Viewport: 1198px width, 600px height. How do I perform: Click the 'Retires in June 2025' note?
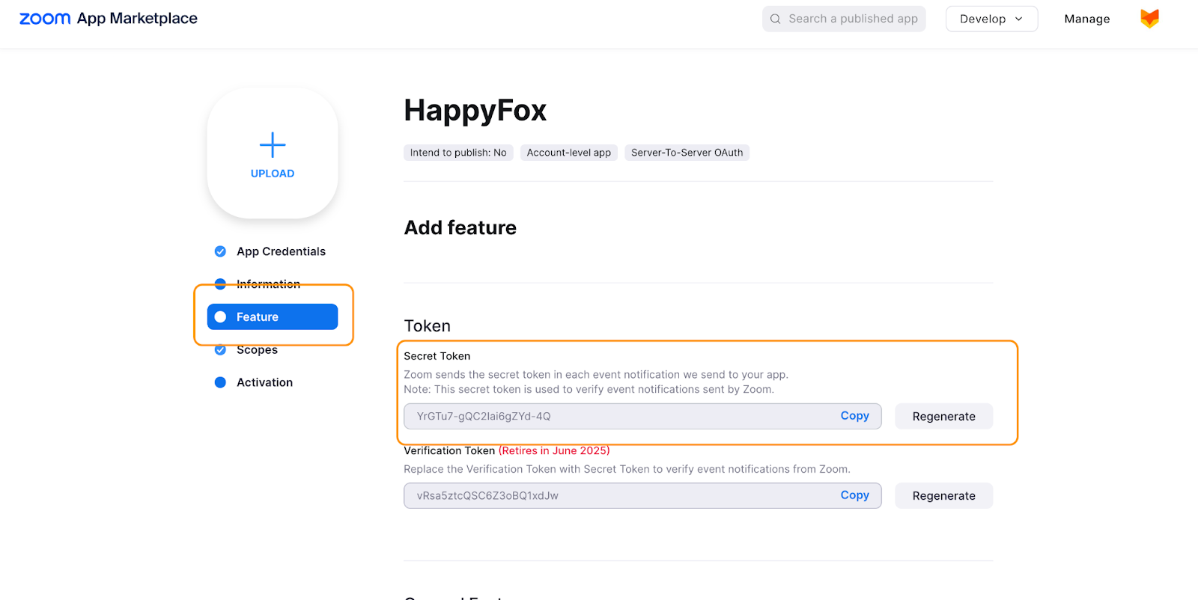tap(554, 450)
